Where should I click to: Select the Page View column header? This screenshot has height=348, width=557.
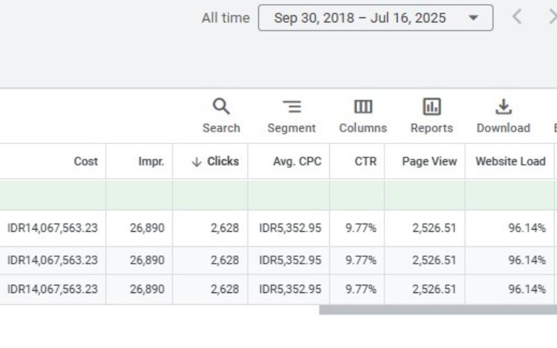point(429,161)
